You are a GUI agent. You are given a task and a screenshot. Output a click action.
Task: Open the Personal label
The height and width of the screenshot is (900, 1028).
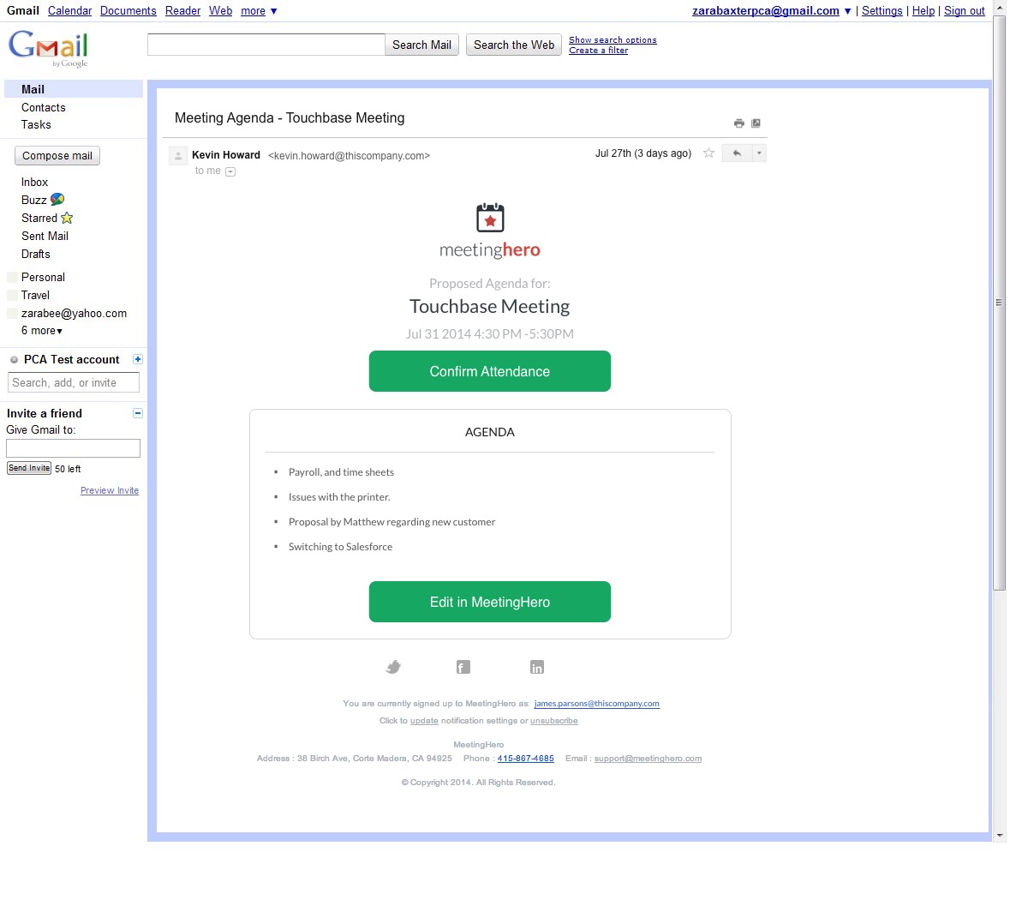(x=43, y=278)
